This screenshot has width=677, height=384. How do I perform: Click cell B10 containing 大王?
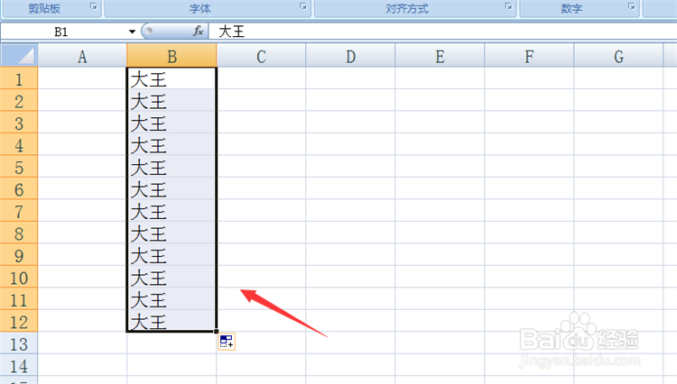[172, 277]
